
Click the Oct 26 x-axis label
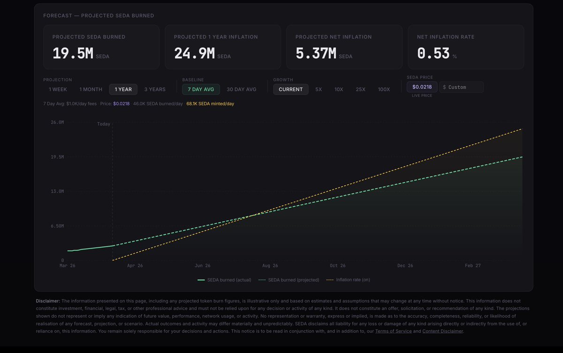(337, 266)
